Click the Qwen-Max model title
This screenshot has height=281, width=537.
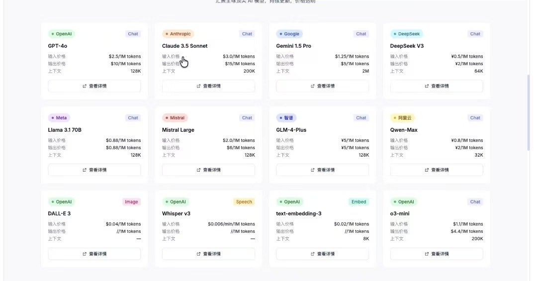click(404, 130)
